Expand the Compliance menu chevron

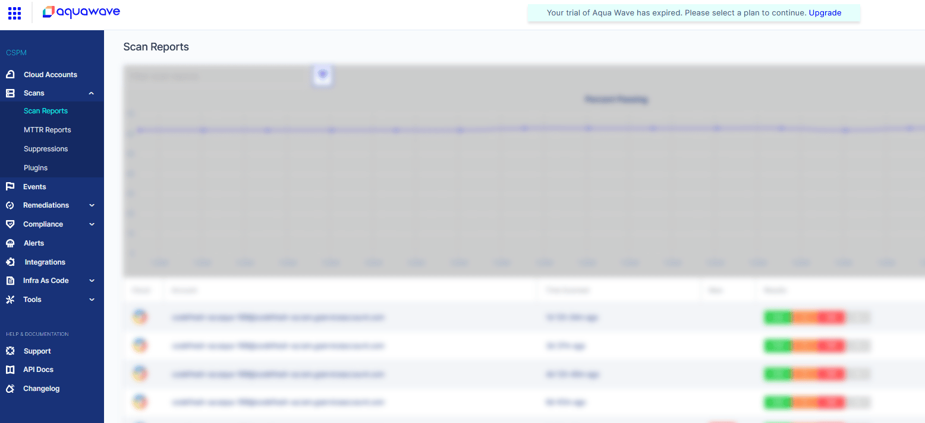[x=92, y=224]
